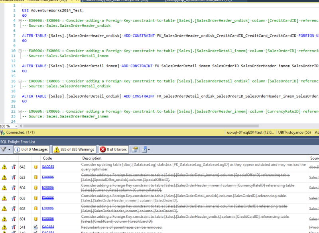Click the Description column header

pyautogui.click(x=92, y=158)
